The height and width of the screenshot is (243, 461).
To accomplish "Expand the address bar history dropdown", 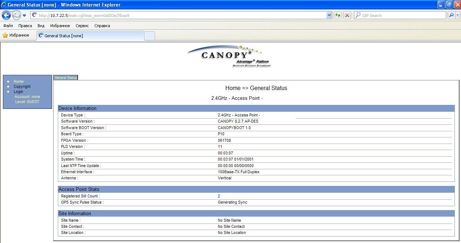I will [329, 15].
